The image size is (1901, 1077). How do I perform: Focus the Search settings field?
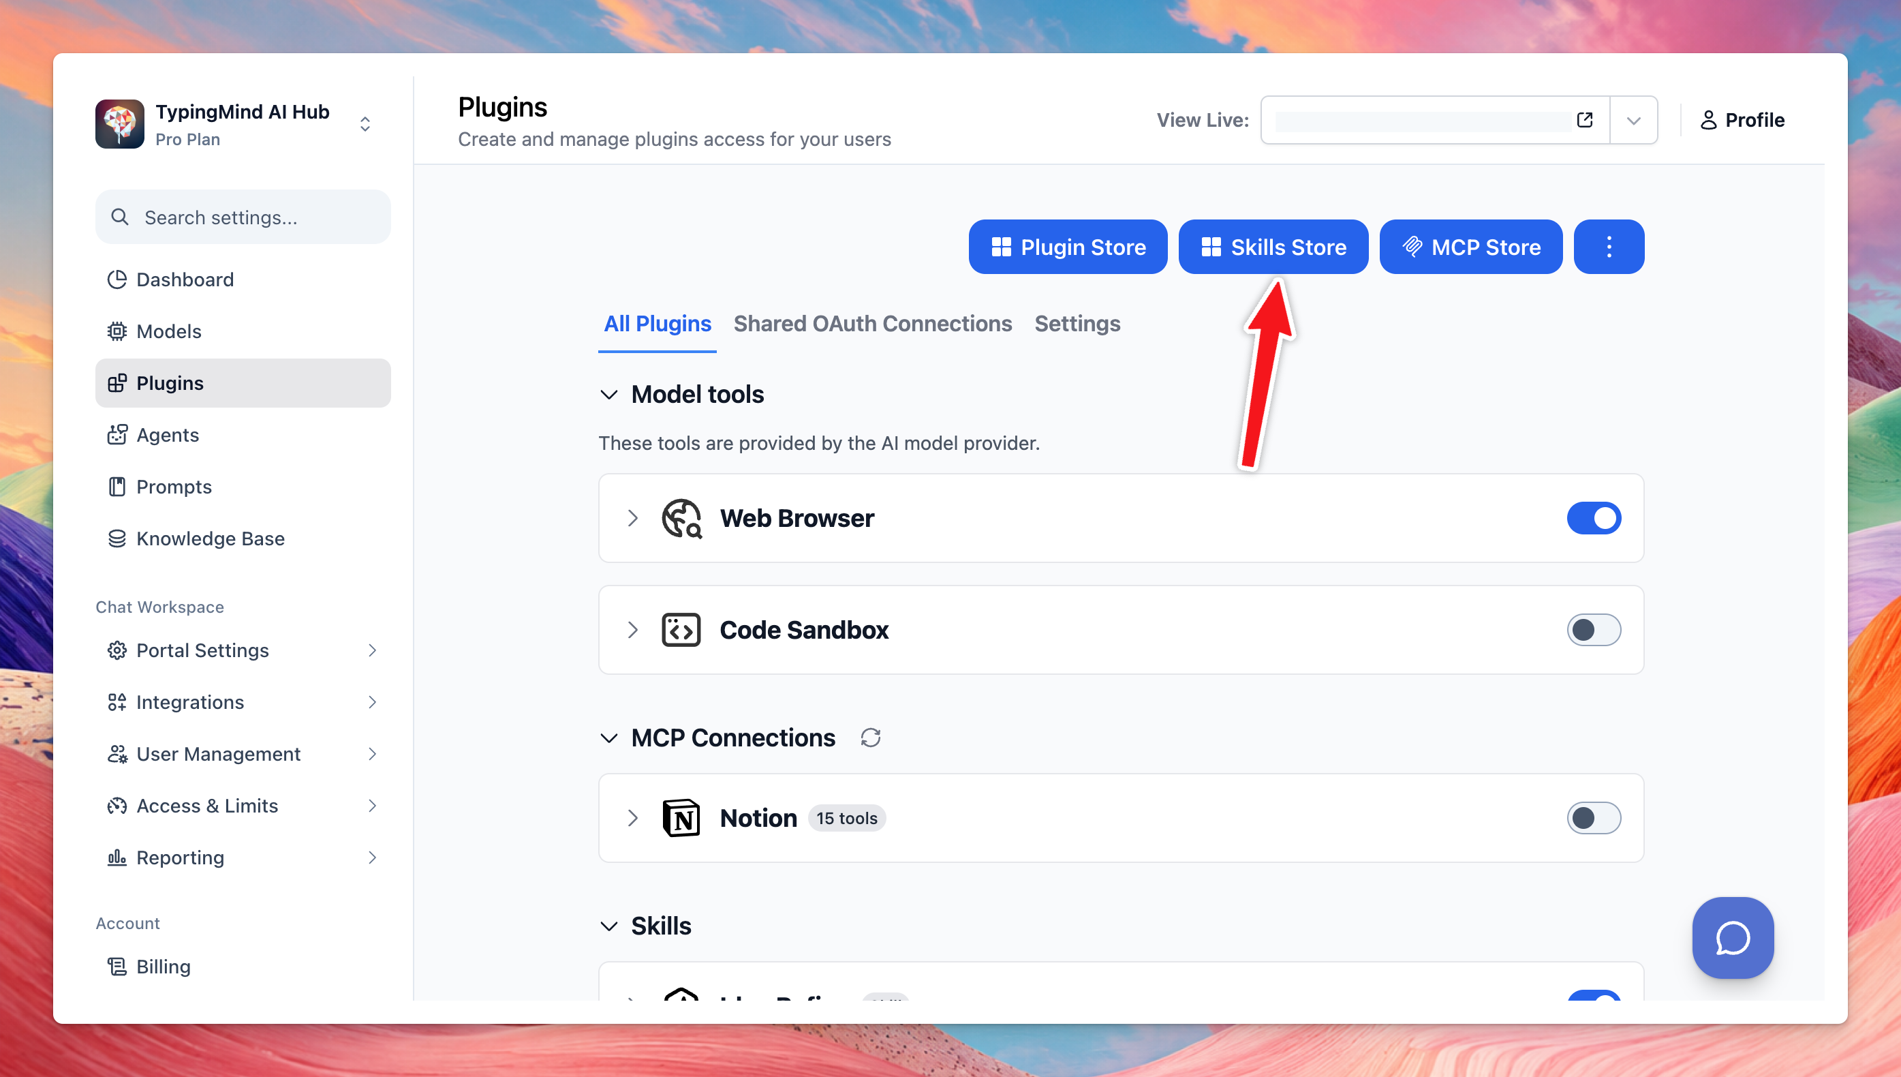pyautogui.click(x=243, y=217)
